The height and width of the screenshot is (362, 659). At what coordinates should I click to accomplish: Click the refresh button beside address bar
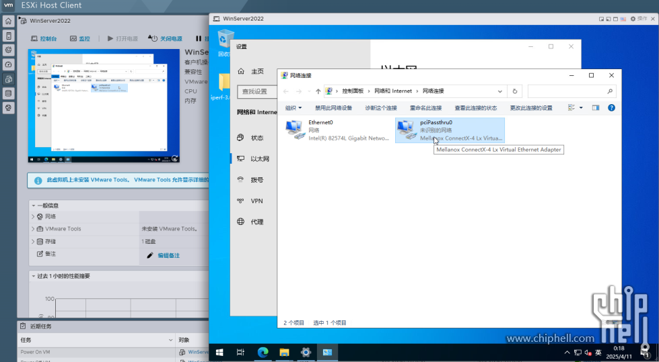coord(515,91)
